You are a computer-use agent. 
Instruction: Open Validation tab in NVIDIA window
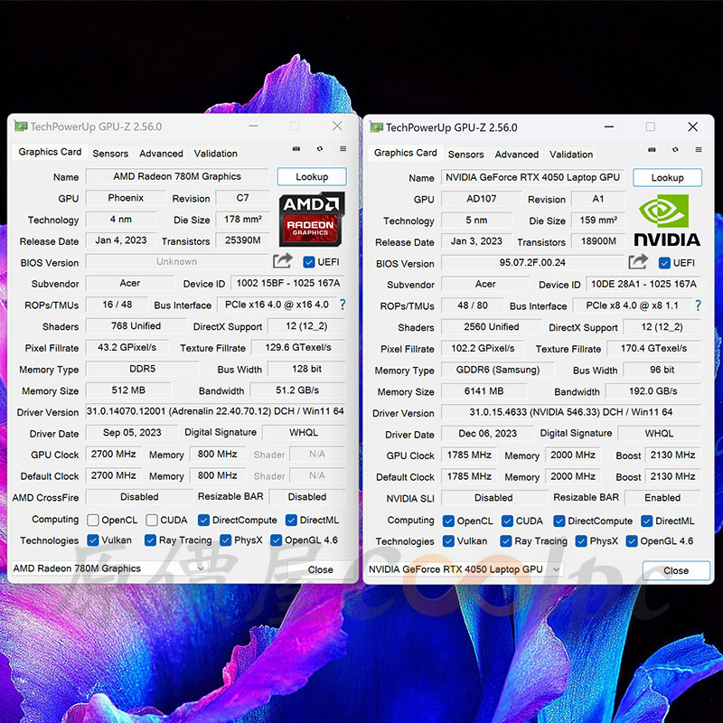coord(571,155)
